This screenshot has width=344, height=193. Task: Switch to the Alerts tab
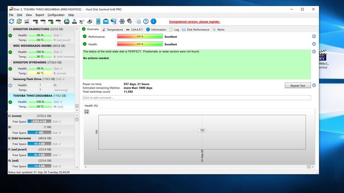[x=218, y=30]
